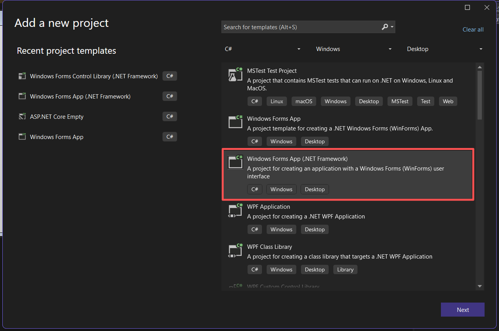The height and width of the screenshot is (331, 499).
Task: Click MSTest Test Project description text
Action: click(x=350, y=85)
